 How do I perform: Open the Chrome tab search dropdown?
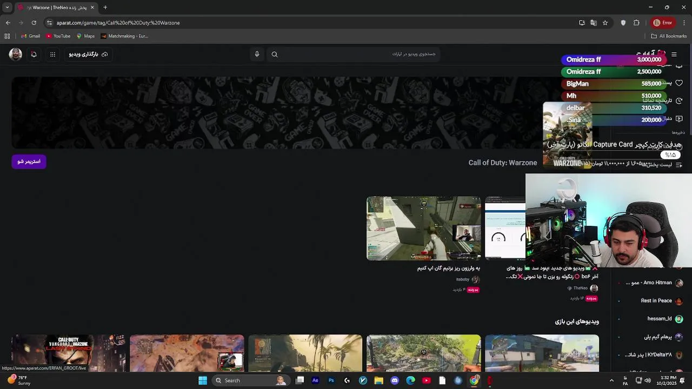[7, 8]
